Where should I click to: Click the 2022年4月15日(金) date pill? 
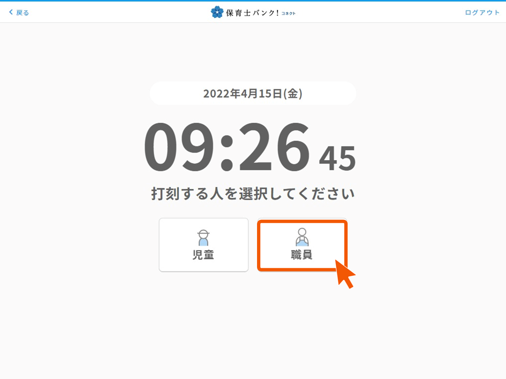click(253, 93)
